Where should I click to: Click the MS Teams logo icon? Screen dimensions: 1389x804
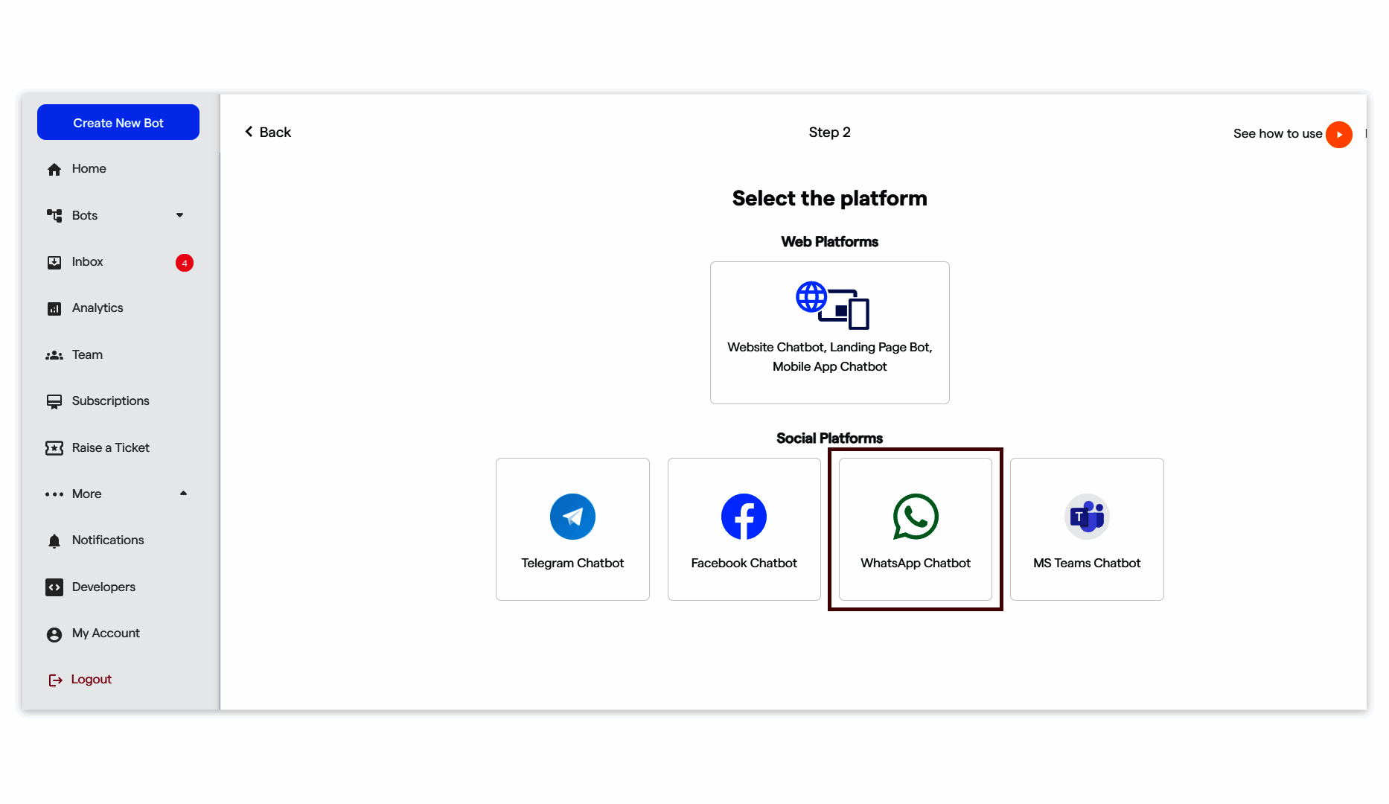[1087, 517]
